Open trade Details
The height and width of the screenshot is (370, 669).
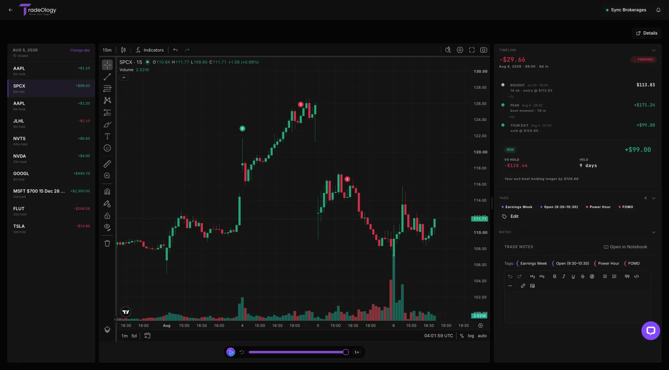pos(646,33)
